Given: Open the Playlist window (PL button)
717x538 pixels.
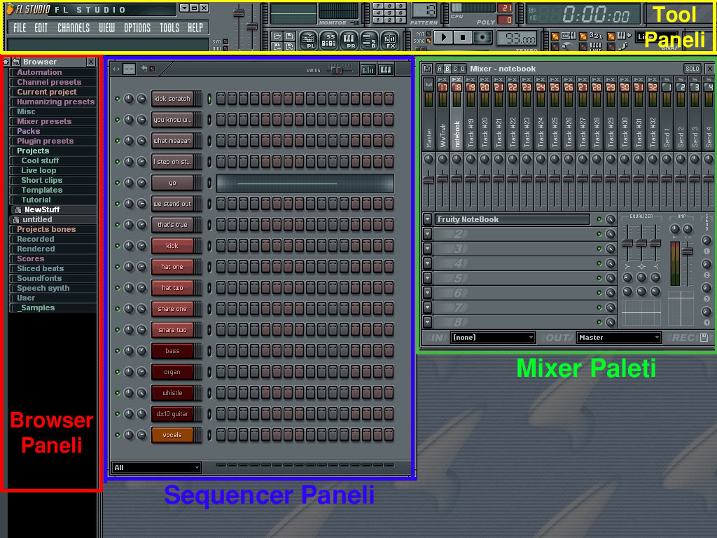Looking at the screenshot, I should click(x=309, y=40).
